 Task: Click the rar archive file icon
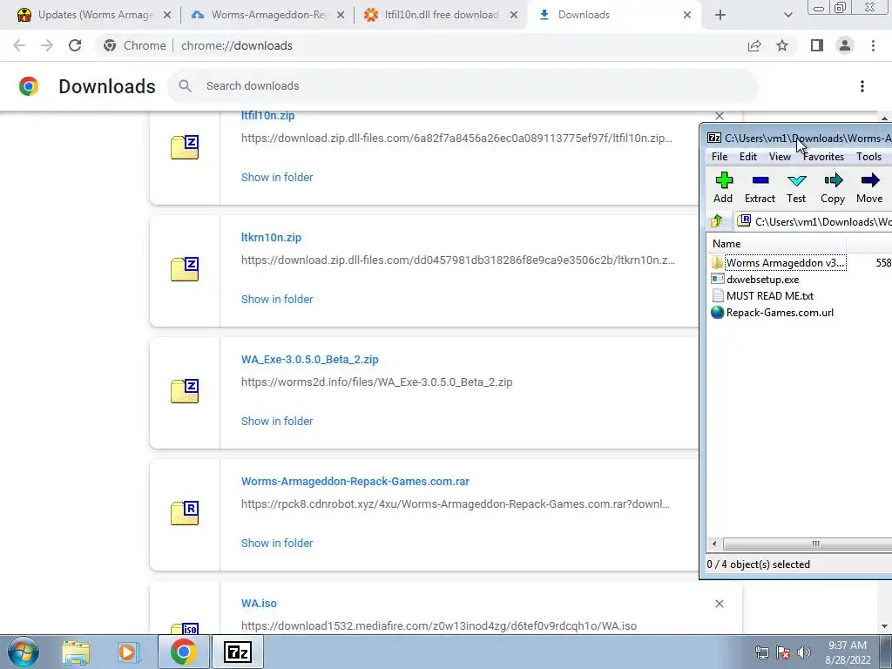(x=185, y=512)
